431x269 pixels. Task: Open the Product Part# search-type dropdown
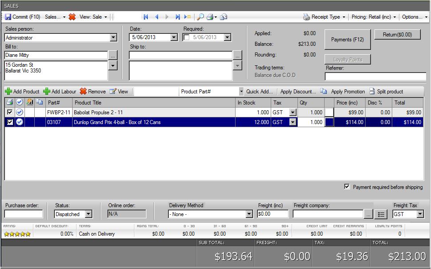[x=241, y=92]
